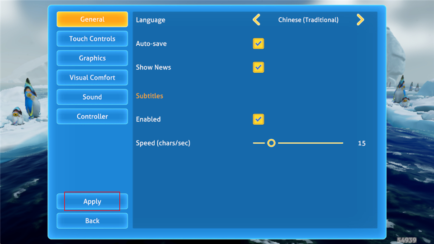Select the Visual Comfort tab
Screen dimensions: 434x244
92,78
